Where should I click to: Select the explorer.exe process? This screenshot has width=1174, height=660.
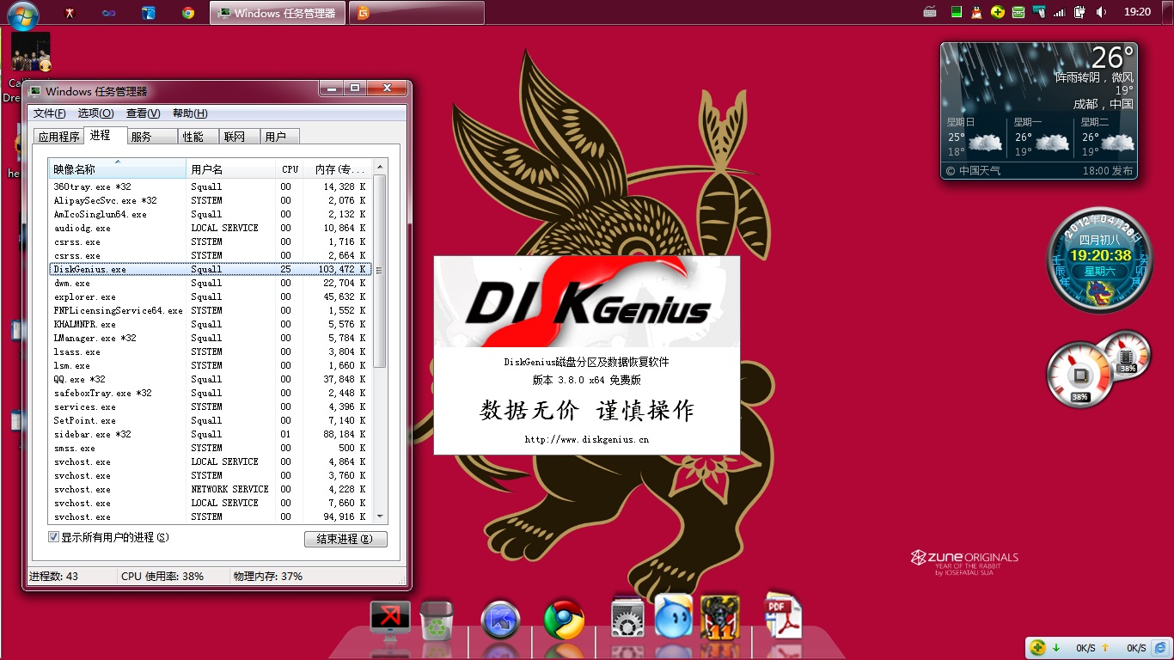211,296
